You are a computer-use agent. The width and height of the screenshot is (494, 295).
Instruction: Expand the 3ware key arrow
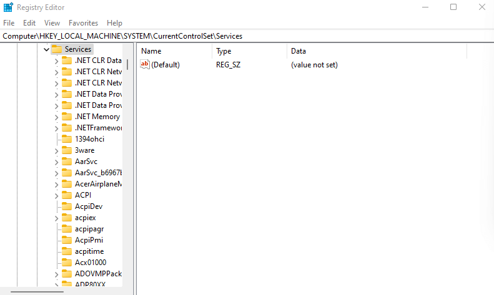[56, 151]
